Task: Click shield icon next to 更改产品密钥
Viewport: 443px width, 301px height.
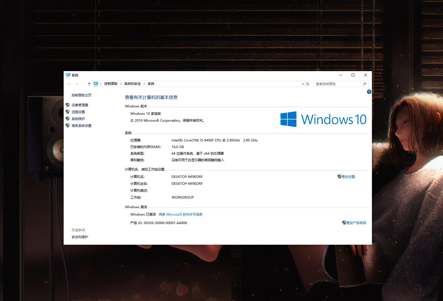Action: (x=344, y=223)
